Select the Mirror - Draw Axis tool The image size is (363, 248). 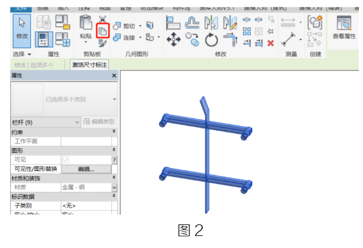click(x=230, y=23)
